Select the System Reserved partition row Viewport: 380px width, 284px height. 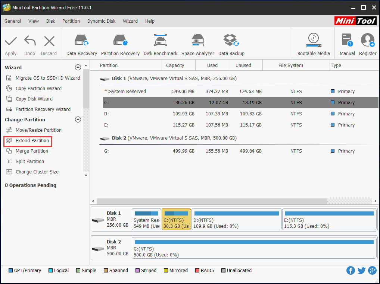241,91
